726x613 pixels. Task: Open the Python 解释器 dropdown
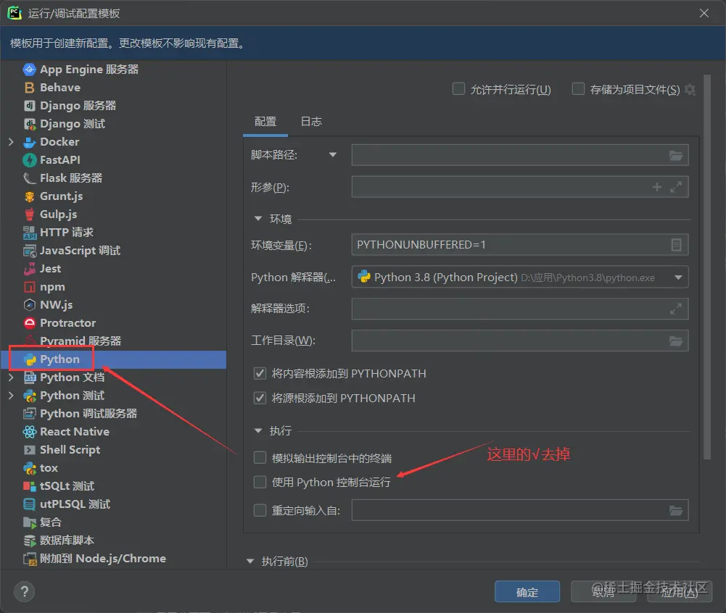pyautogui.click(x=678, y=278)
